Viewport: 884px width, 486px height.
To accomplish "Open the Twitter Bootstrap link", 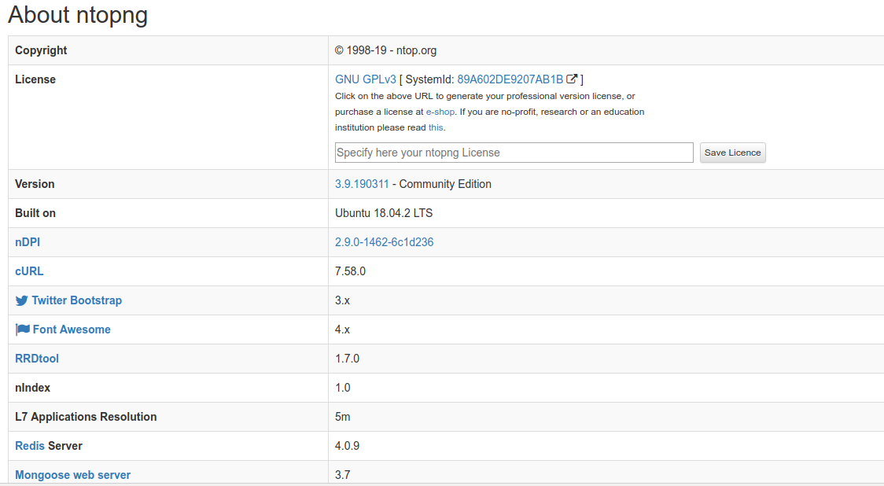I will pos(76,300).
